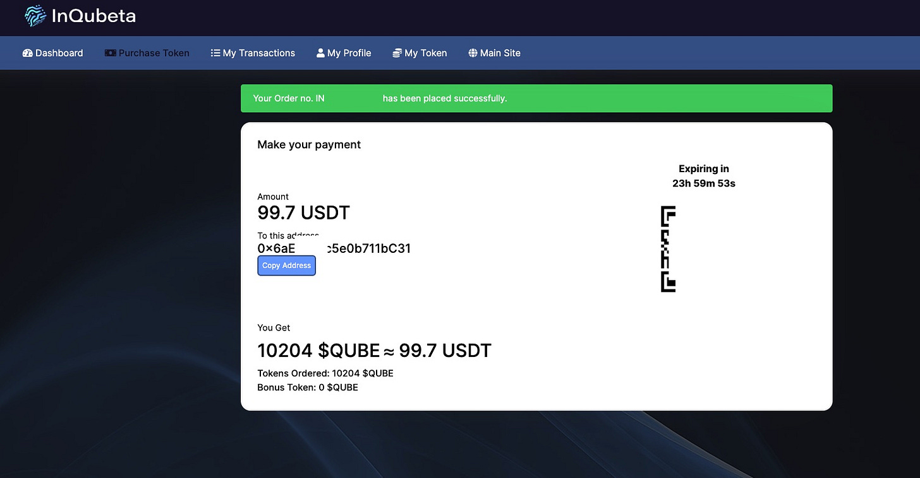Open the Dashboard menu item

[x=53, y=53]
